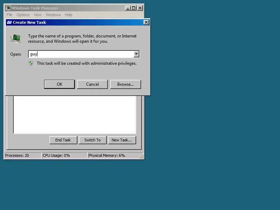Click OK in Create New Task dialog
The width and height of the screenshot is (280, 210).
pos(59,84)
